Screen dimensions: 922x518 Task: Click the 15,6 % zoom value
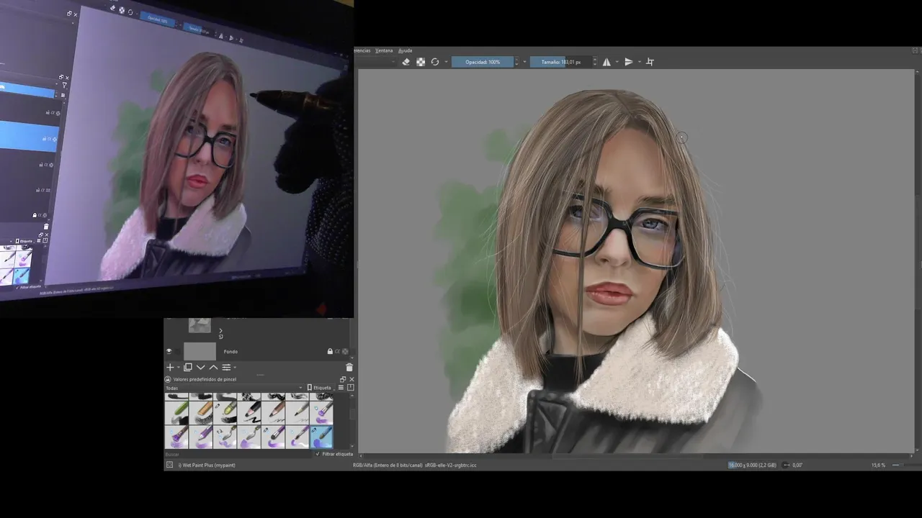point(878,465)
